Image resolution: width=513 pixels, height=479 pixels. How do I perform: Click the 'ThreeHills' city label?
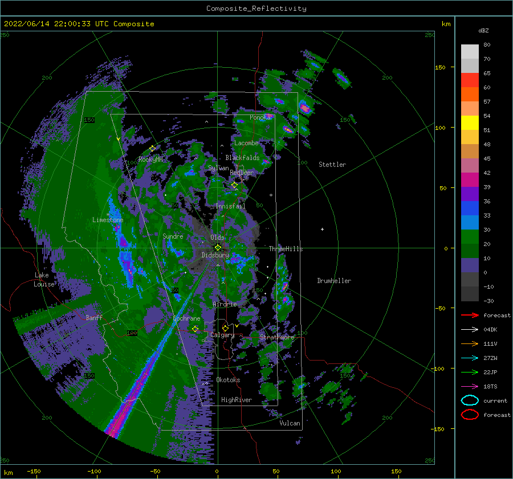pyautogui.click(x=286, y=249)
